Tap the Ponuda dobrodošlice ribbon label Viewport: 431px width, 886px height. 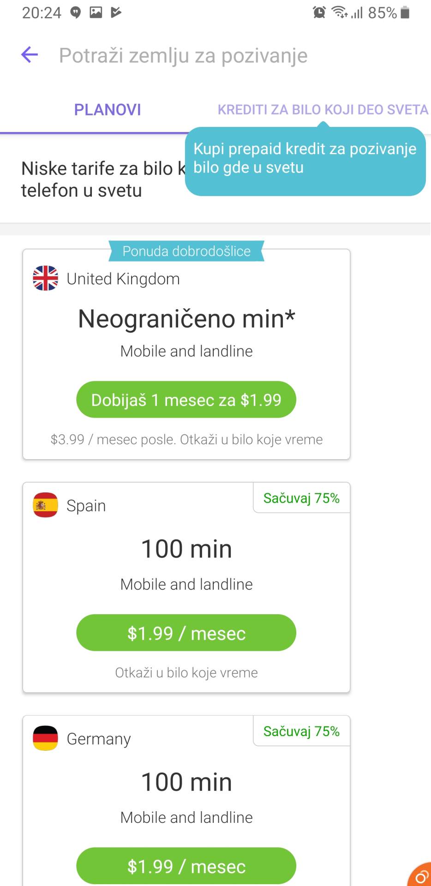(x=186, y=251)
